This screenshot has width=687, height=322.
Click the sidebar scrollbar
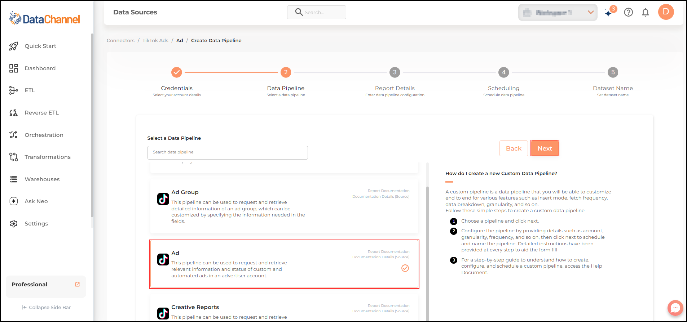point(92,125)
